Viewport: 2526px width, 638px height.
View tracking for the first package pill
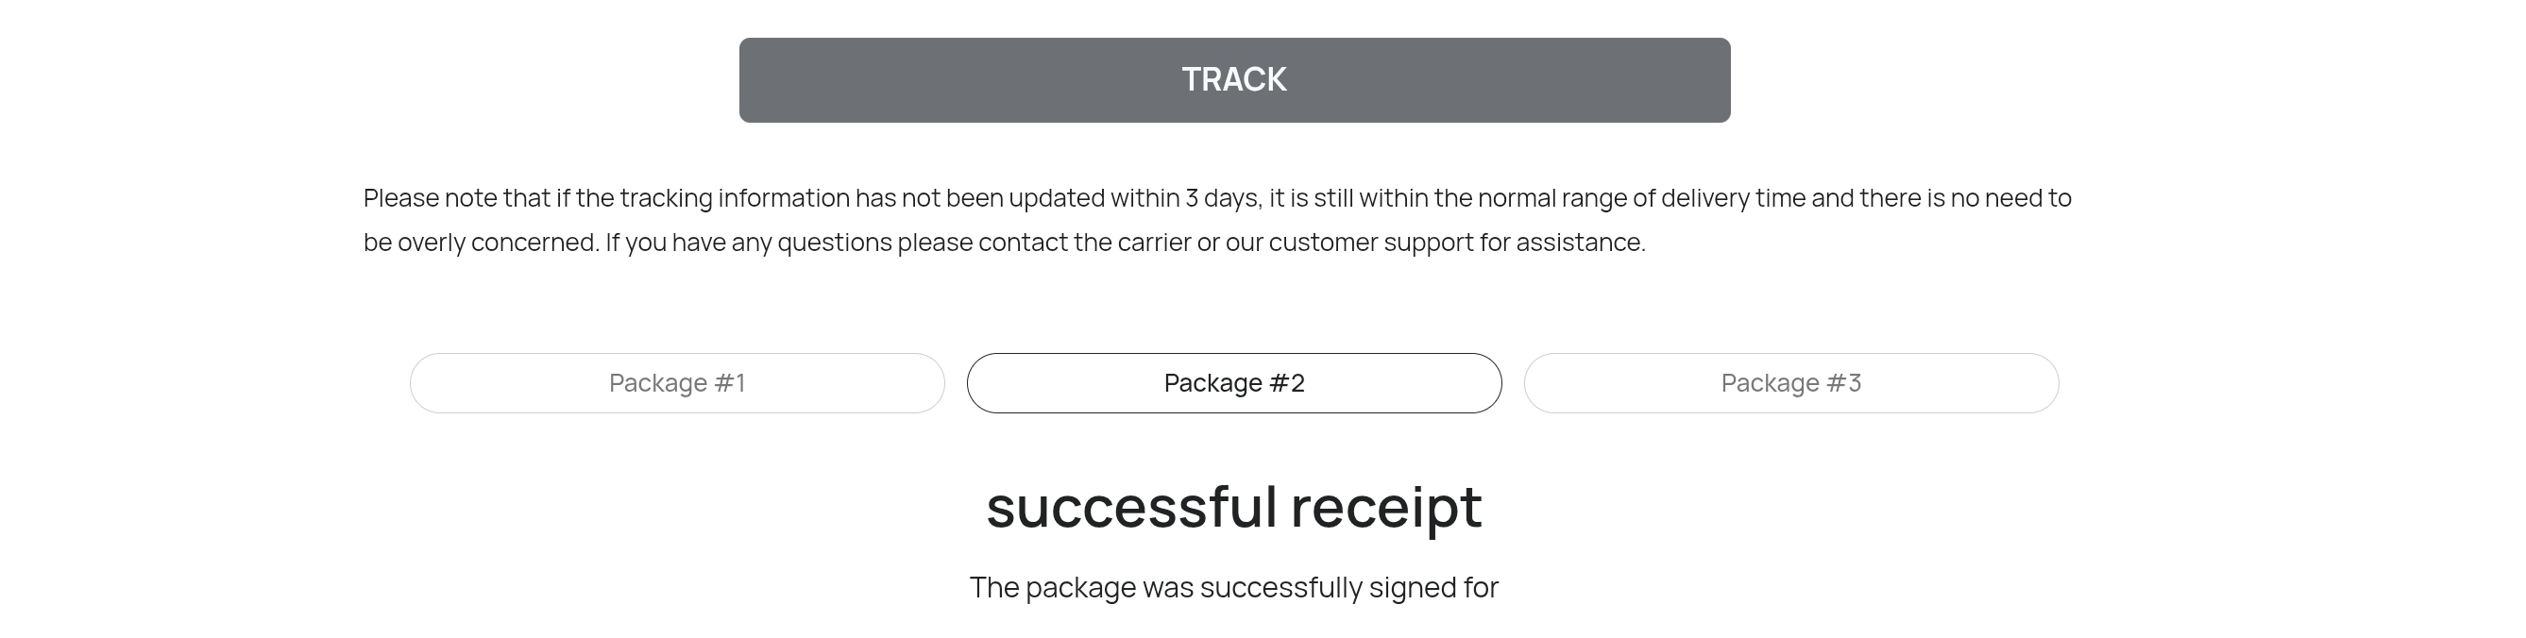(x=678, y=383)
